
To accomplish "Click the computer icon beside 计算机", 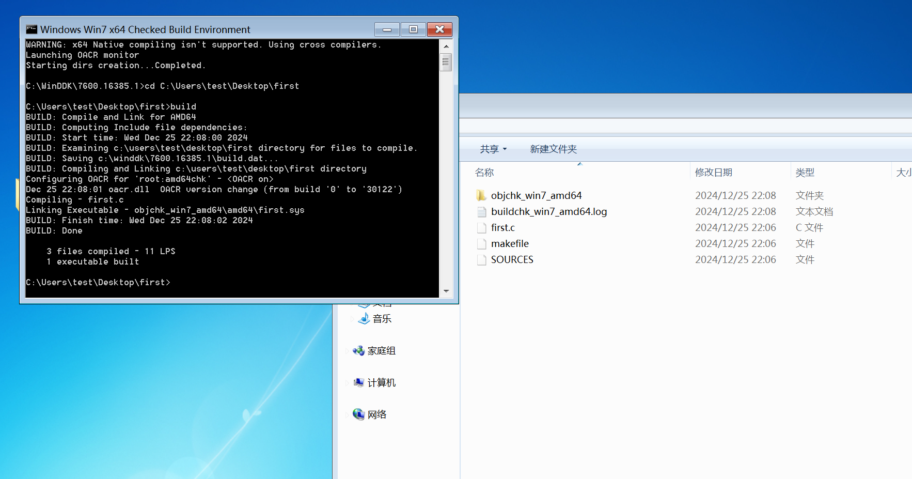I will (x=359, y=382).
